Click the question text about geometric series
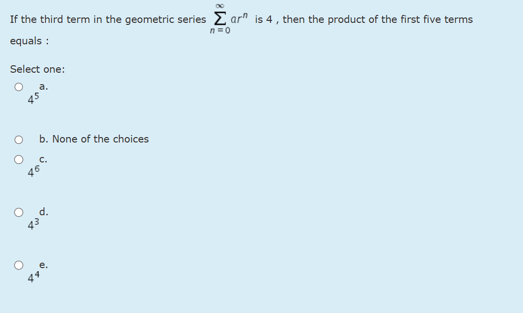Viewport: 523px width, 313px height. [100, 19]
